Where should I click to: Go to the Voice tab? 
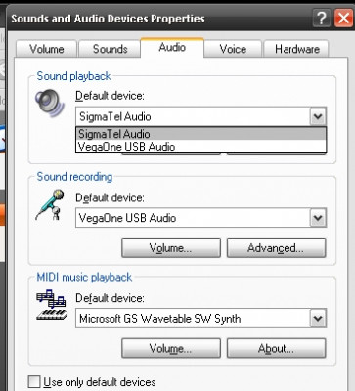coord(233,49)
